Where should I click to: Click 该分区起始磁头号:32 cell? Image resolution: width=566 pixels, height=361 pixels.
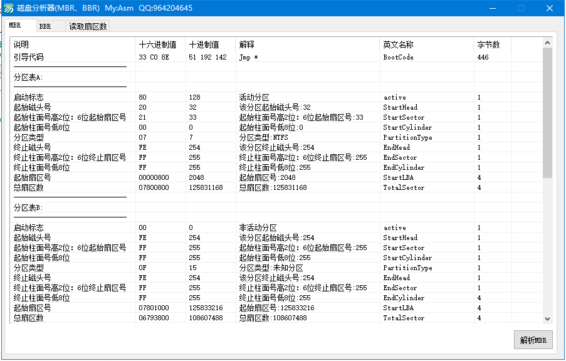275,107
